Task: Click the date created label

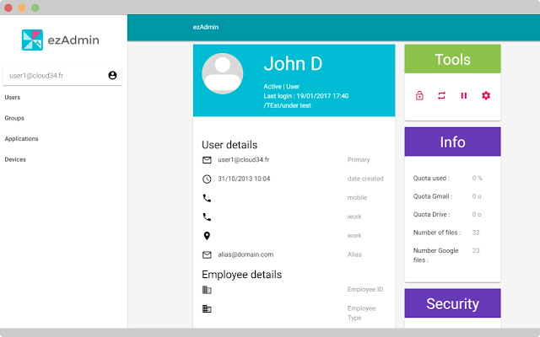Action: coord(365,179)
